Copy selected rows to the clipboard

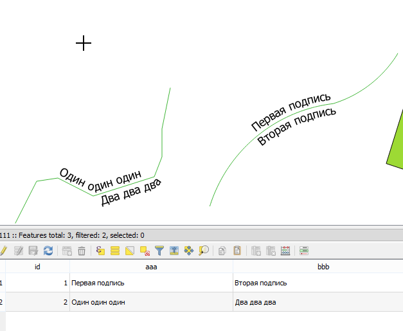tap(222, 250)
